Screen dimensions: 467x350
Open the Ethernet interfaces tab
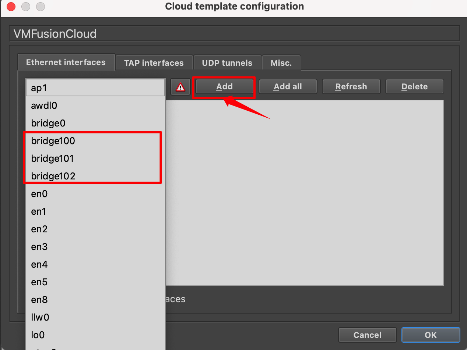pyautogui.click(x=66, y=62)
